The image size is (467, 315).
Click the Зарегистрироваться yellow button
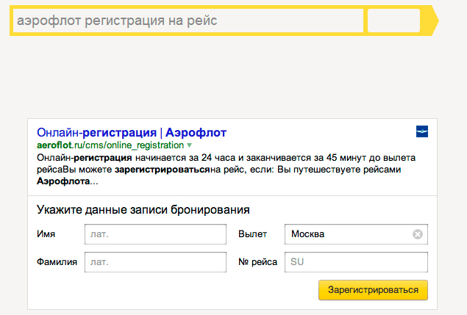click(x=373, y=290)
